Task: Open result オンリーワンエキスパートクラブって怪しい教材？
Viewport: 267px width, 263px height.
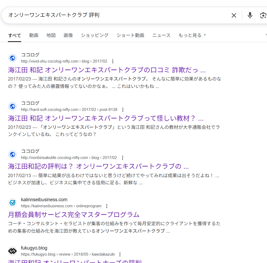Action: [106, 118]
